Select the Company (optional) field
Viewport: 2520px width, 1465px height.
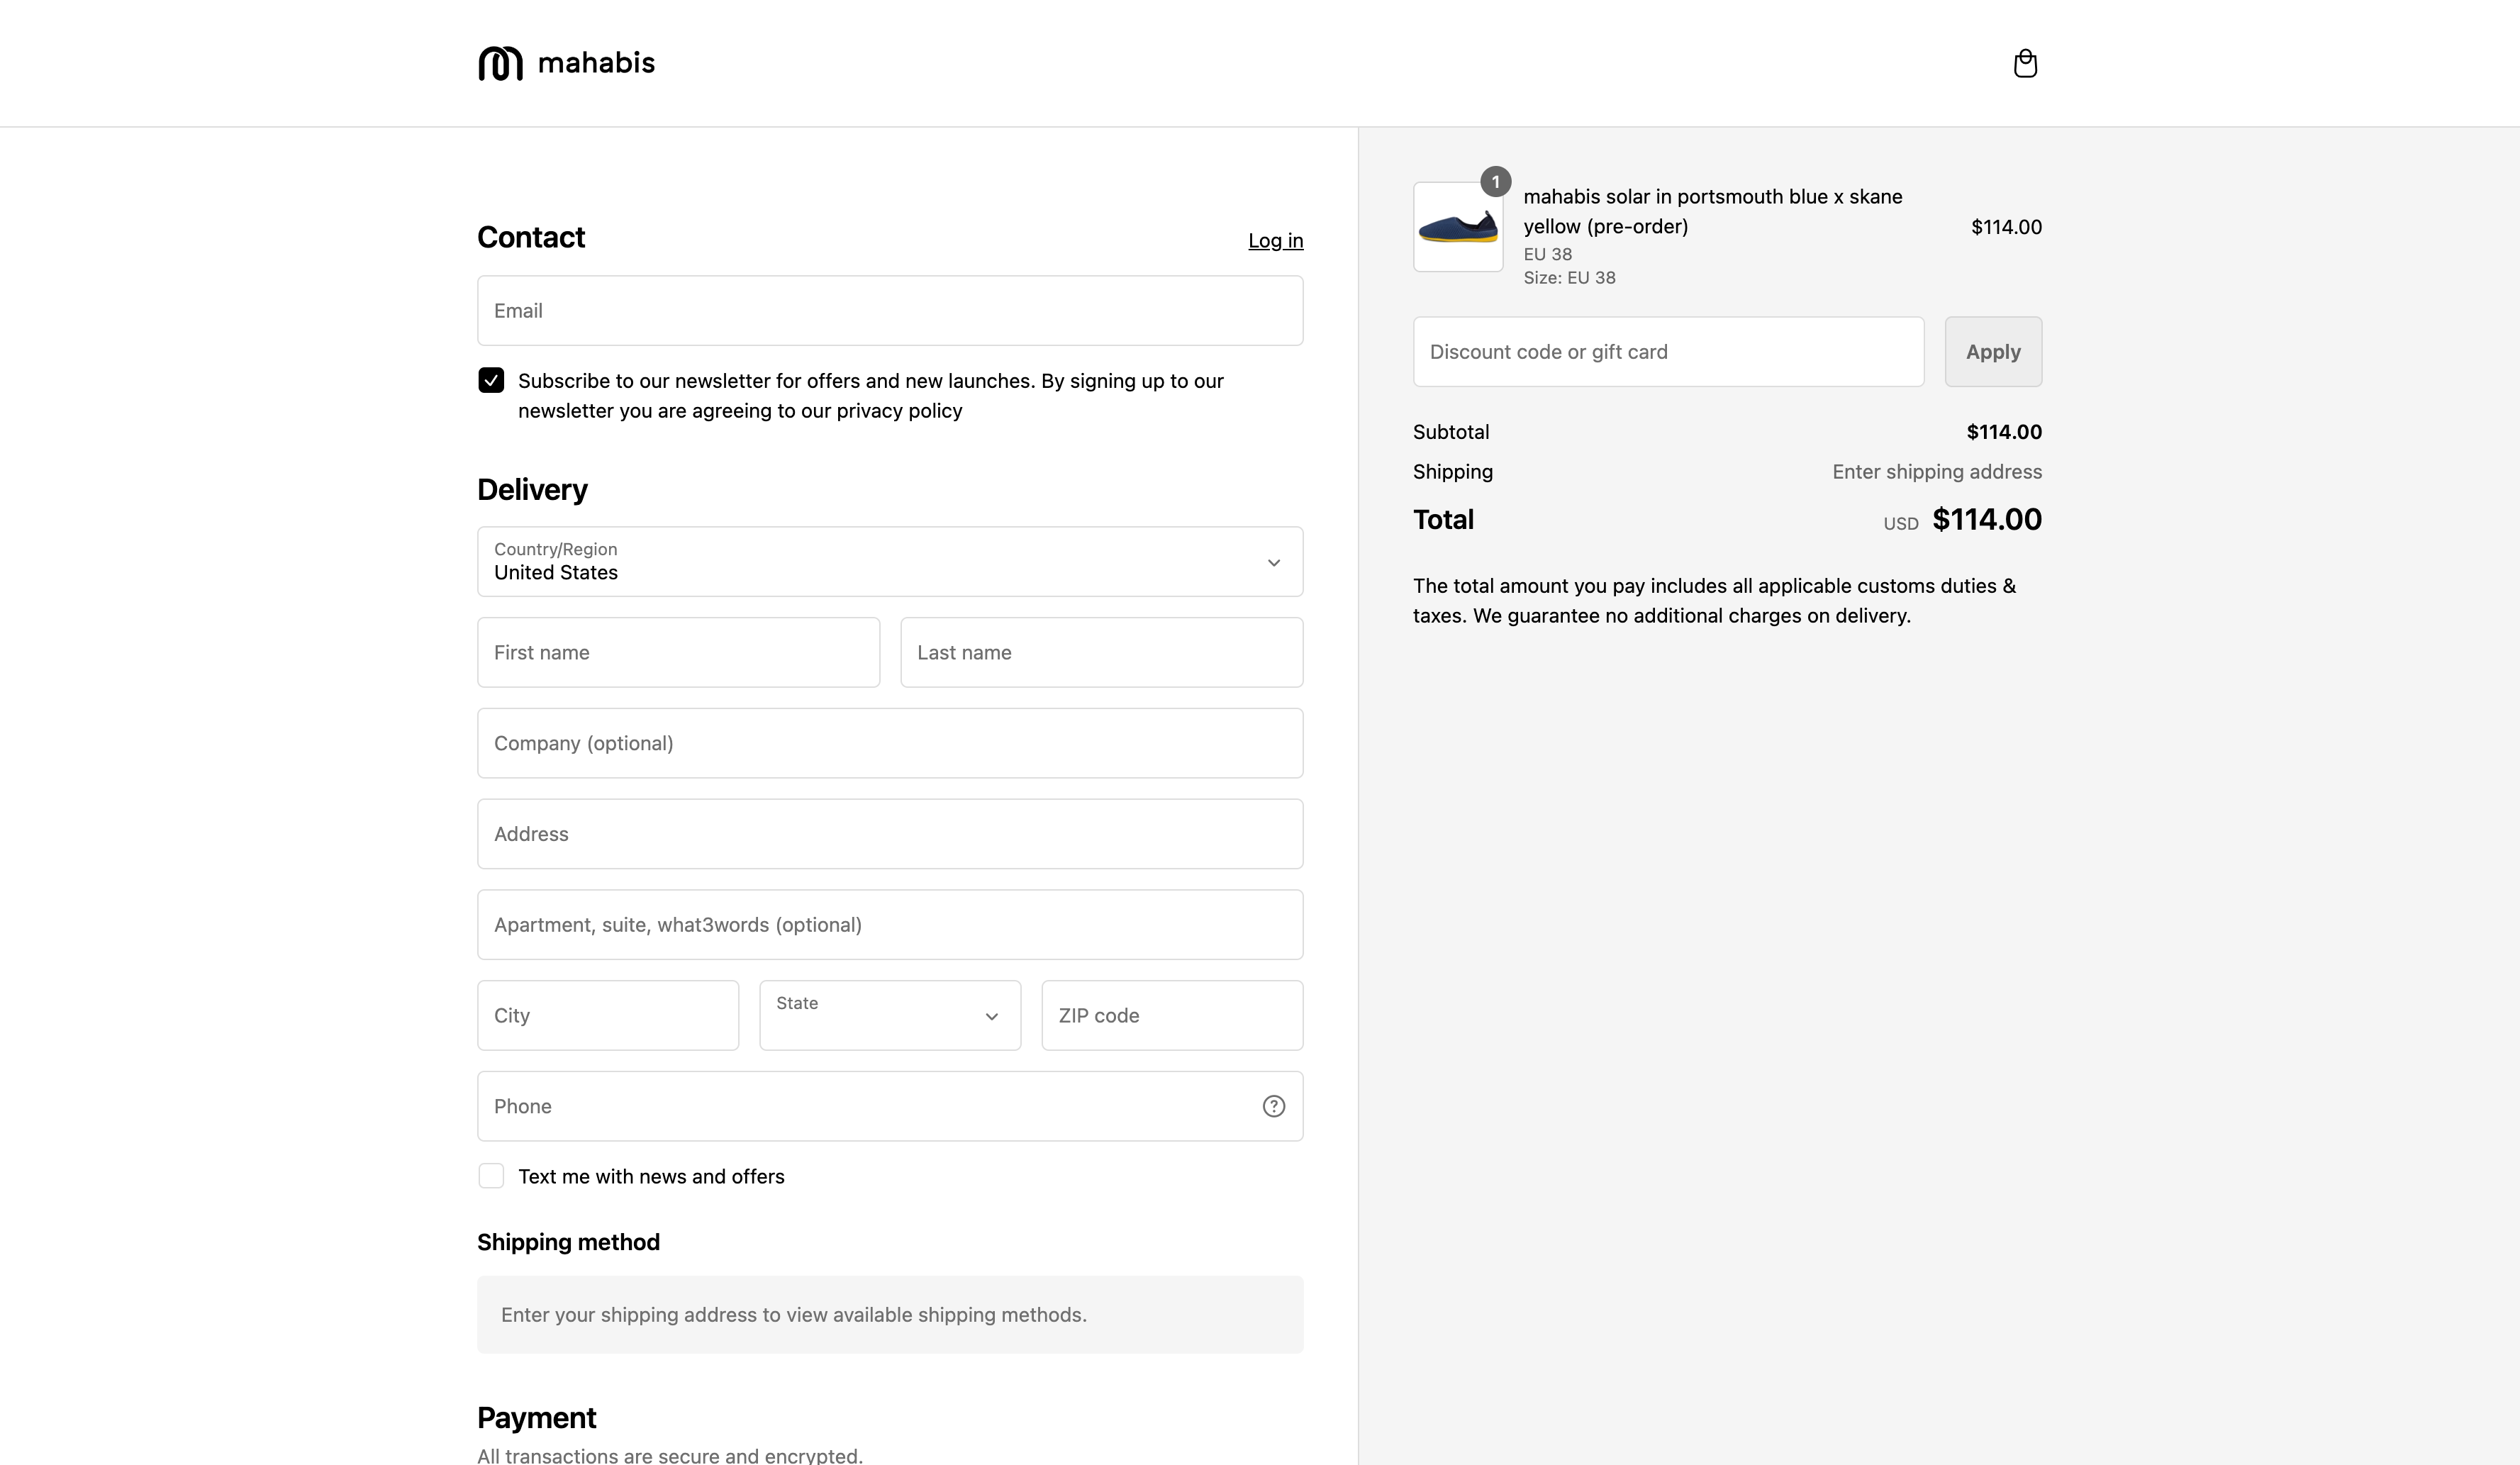(890, 743)
